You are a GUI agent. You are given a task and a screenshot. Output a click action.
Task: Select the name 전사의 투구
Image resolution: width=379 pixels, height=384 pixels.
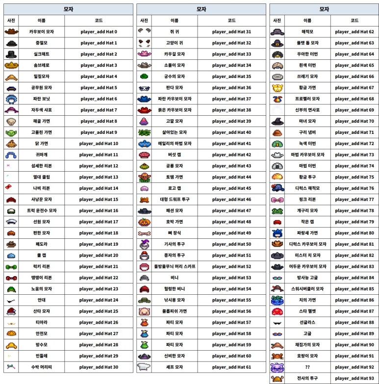pyautogui.click(x=307, y=379)
